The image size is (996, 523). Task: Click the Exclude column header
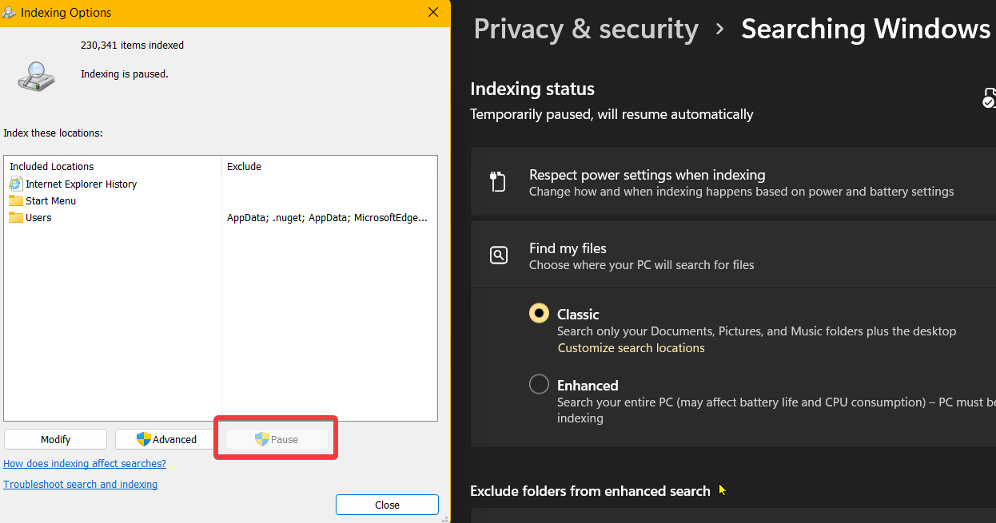click(x=244, y=167)
